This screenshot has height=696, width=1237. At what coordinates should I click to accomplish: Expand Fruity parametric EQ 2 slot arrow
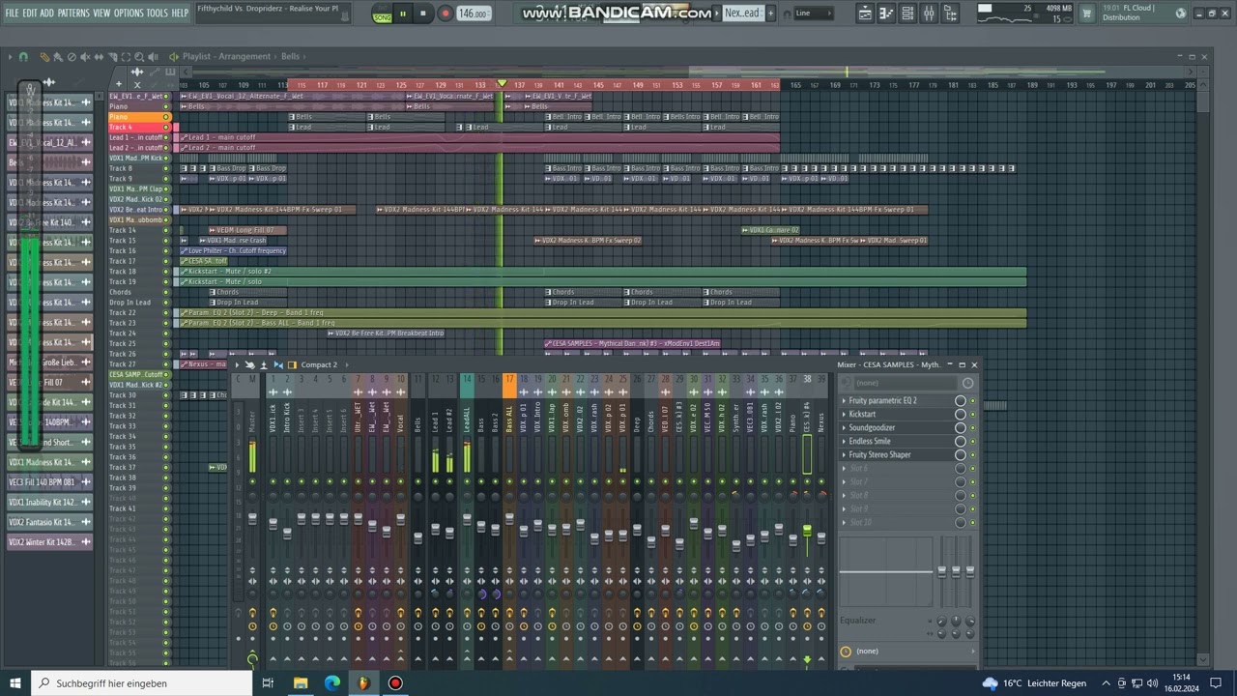[844, 400]
